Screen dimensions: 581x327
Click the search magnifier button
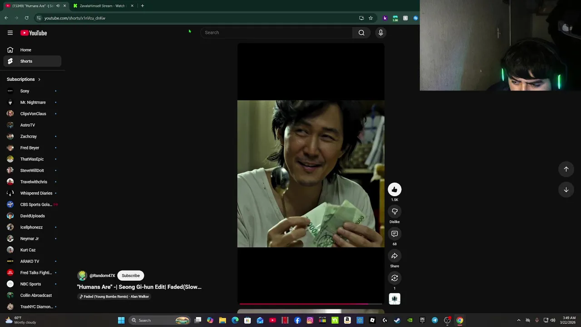361,32
